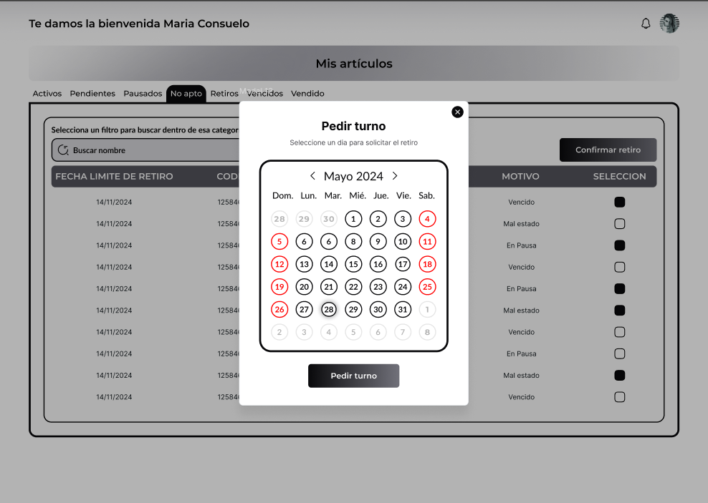The width and height of the screenshot is (708, 503).
Task: Open the Vendido tab
Action: [x=307, y=93]
